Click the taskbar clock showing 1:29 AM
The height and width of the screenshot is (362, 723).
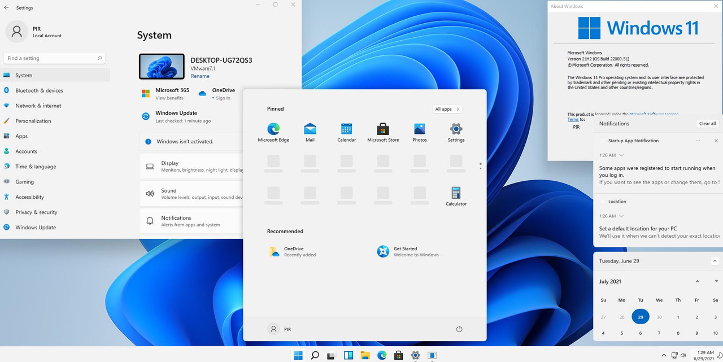705,355
